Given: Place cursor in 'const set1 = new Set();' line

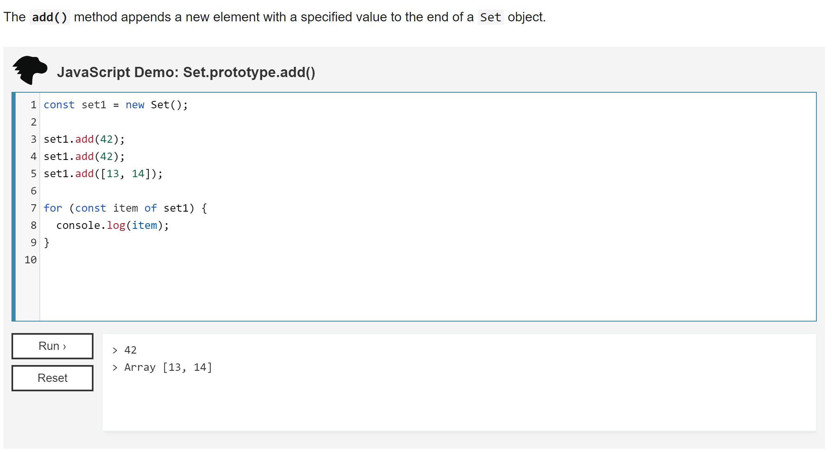Looking at the screenshot, I should pyautogui.click(x=116, y=105).
